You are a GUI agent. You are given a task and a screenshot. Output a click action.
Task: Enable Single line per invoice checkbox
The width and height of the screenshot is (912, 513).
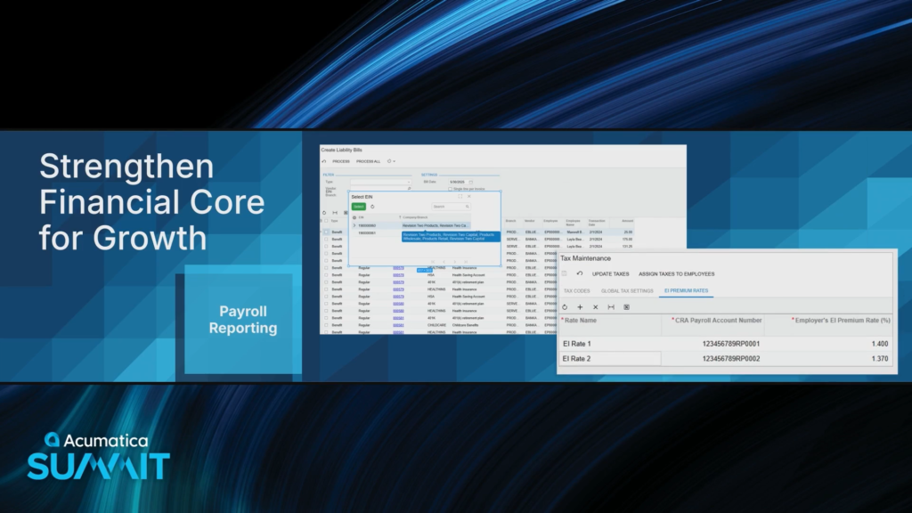tap(451, 189)
